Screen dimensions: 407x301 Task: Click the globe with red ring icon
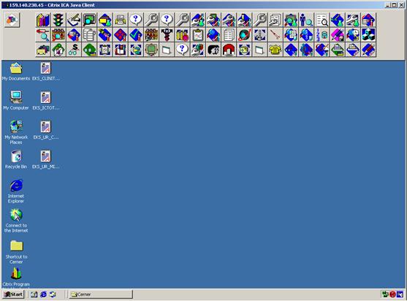(x=244, y=35)
